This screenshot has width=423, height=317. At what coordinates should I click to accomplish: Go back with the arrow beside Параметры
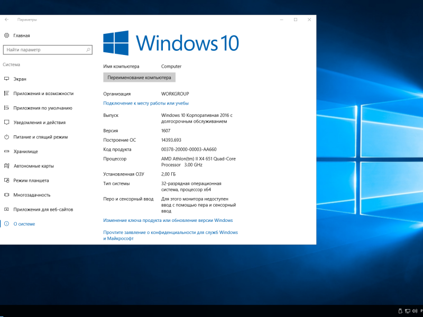click(7, 20)
